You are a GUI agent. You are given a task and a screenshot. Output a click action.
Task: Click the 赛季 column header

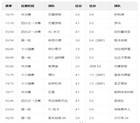pyautogui.click(x=9, y=6)
